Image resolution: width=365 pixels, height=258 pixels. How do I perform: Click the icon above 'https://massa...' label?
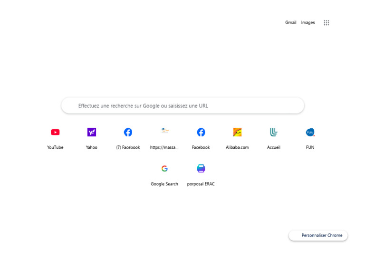point(164,131)
